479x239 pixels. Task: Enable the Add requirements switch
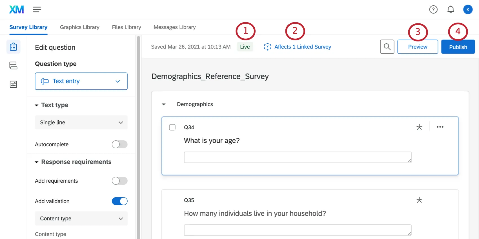pos(119,181)
